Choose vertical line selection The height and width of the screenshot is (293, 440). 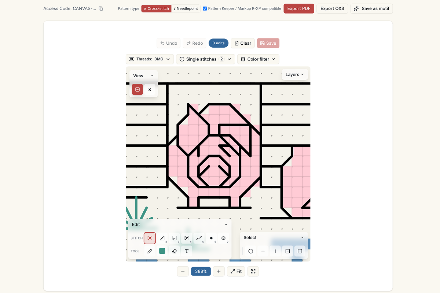[x=275, y=251]
